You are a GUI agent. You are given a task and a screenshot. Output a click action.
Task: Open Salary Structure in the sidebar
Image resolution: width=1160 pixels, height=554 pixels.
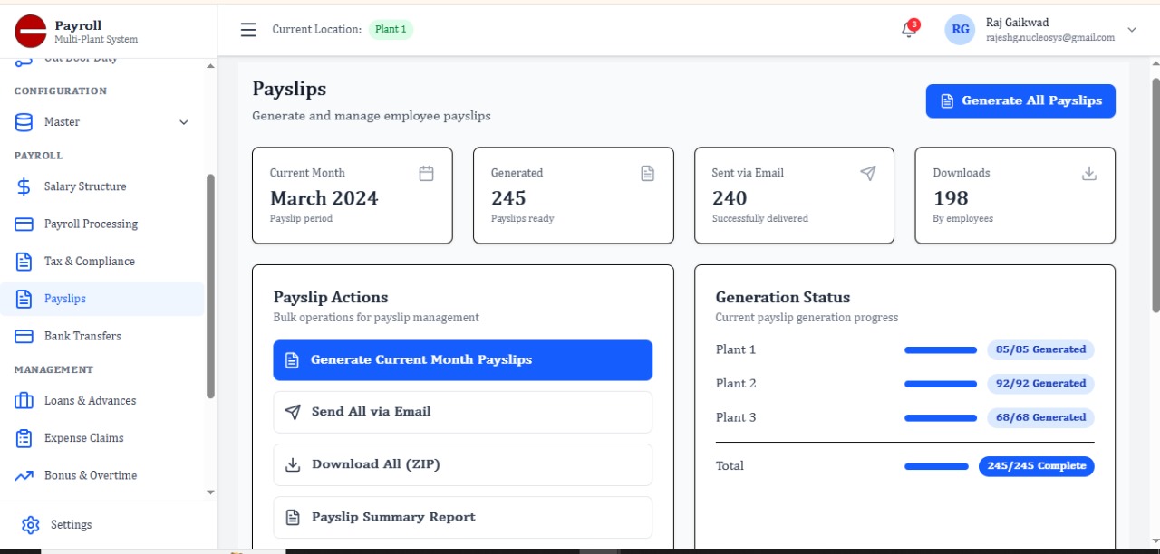(85, 186)
